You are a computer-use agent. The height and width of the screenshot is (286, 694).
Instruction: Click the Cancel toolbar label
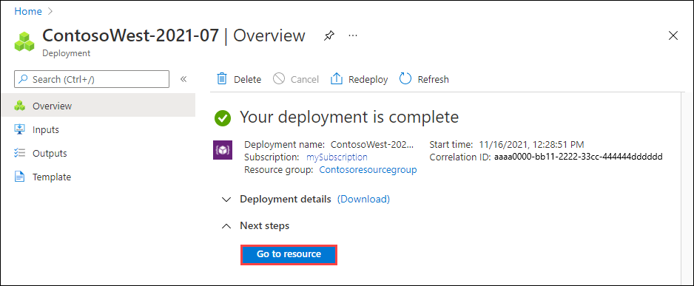(305, 80)
